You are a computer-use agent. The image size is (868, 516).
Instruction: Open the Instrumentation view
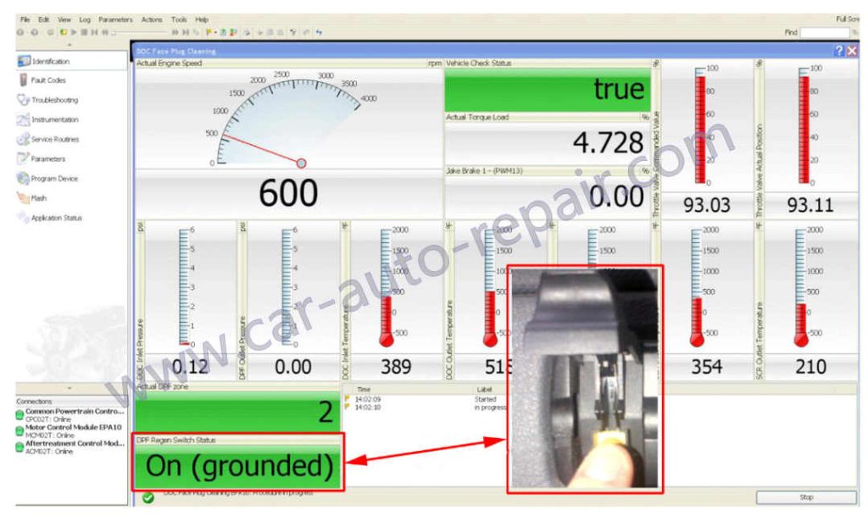coord(55,119)
